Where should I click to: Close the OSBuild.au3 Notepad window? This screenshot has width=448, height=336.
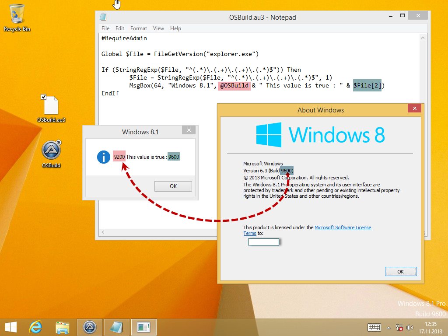tap(418, 16)
